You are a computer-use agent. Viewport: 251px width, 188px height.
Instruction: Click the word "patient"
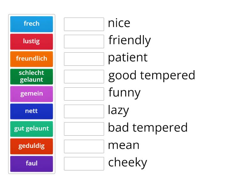(127, 58)
